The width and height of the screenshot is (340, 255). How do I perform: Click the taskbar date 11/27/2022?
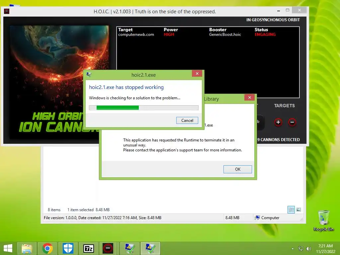coord(325,252)
